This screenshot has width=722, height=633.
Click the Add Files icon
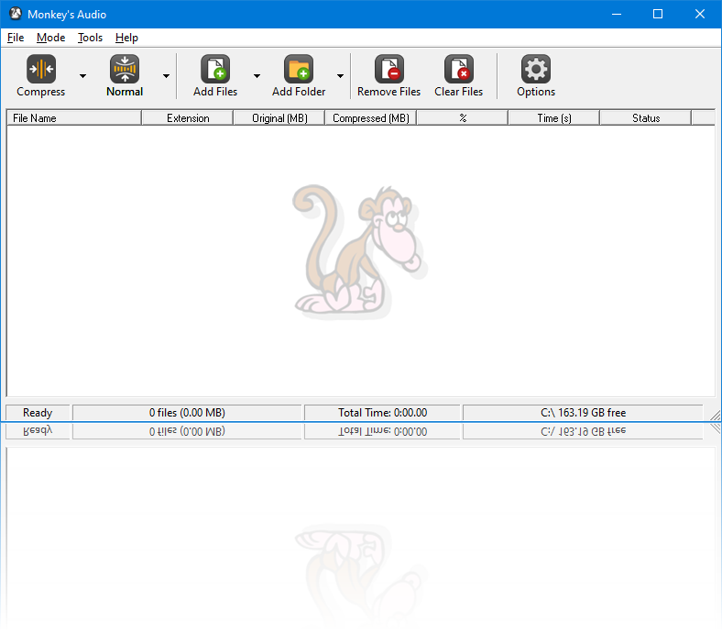pyautogui.click(x=215, y=69)
